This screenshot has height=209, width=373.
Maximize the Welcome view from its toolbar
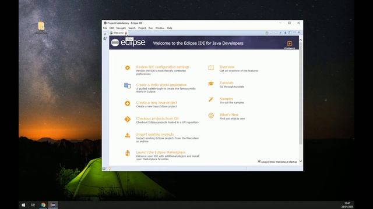299,33
